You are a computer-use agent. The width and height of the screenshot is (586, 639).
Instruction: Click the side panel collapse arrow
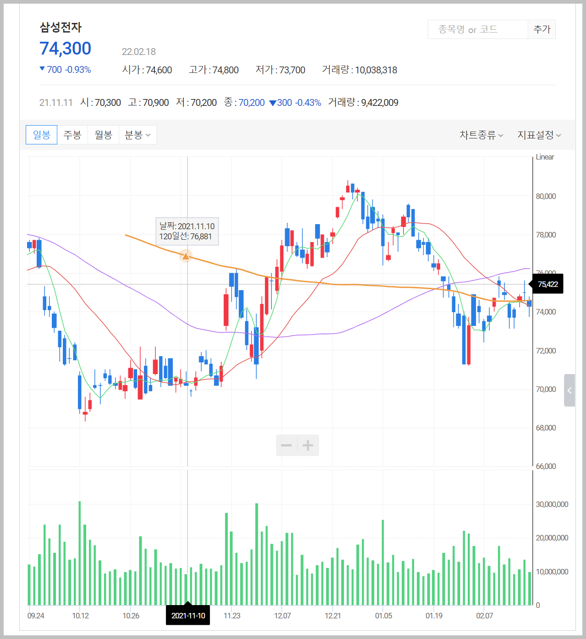pos(569,390)
